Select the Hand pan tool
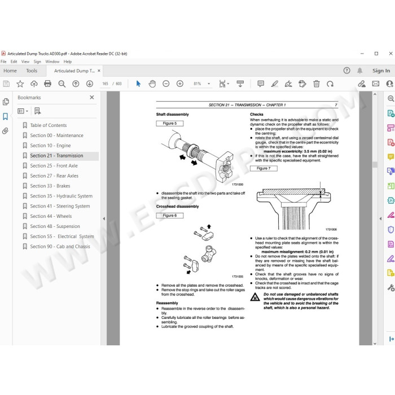 (x=152, y=84)
